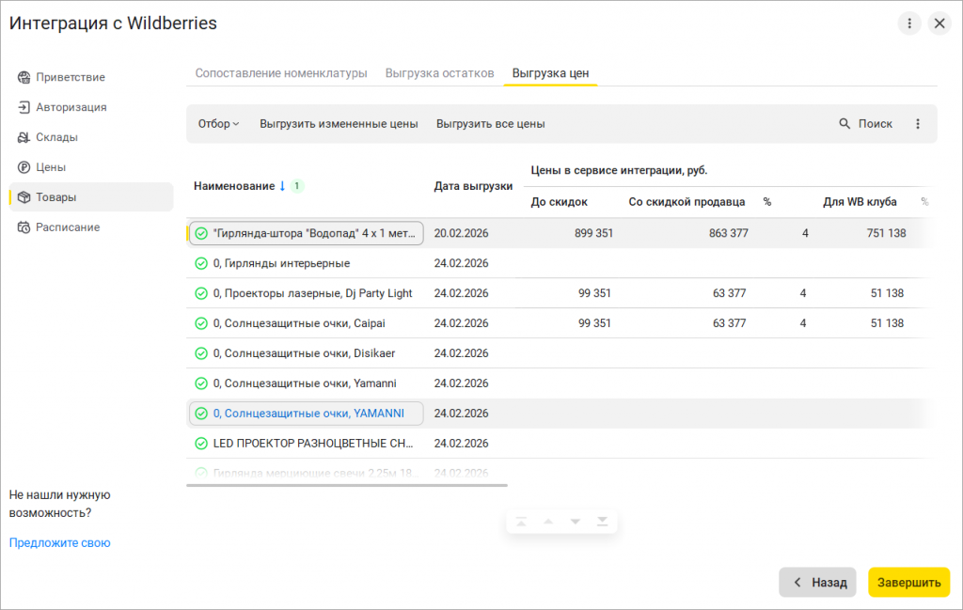Expand the Отбор filter dropdown
This screenshot has height=610, width=963.
pyautogui.click(x=218, y=124)
